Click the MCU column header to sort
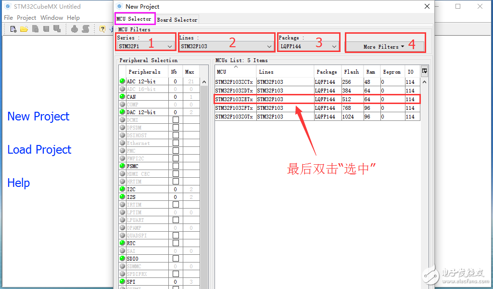This screenshot has height=289, width=493. click(x=236, y=71)
